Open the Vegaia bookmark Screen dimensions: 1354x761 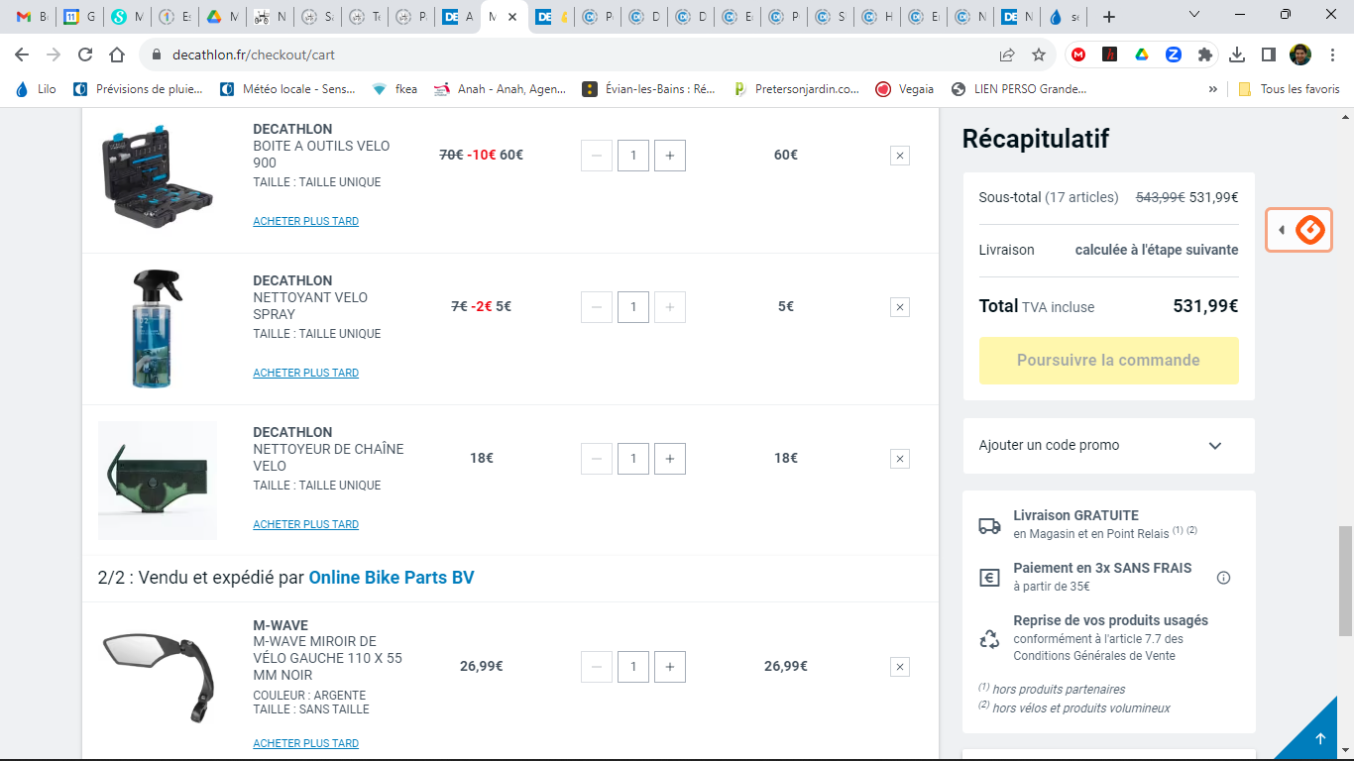click(x=904, y=89)
